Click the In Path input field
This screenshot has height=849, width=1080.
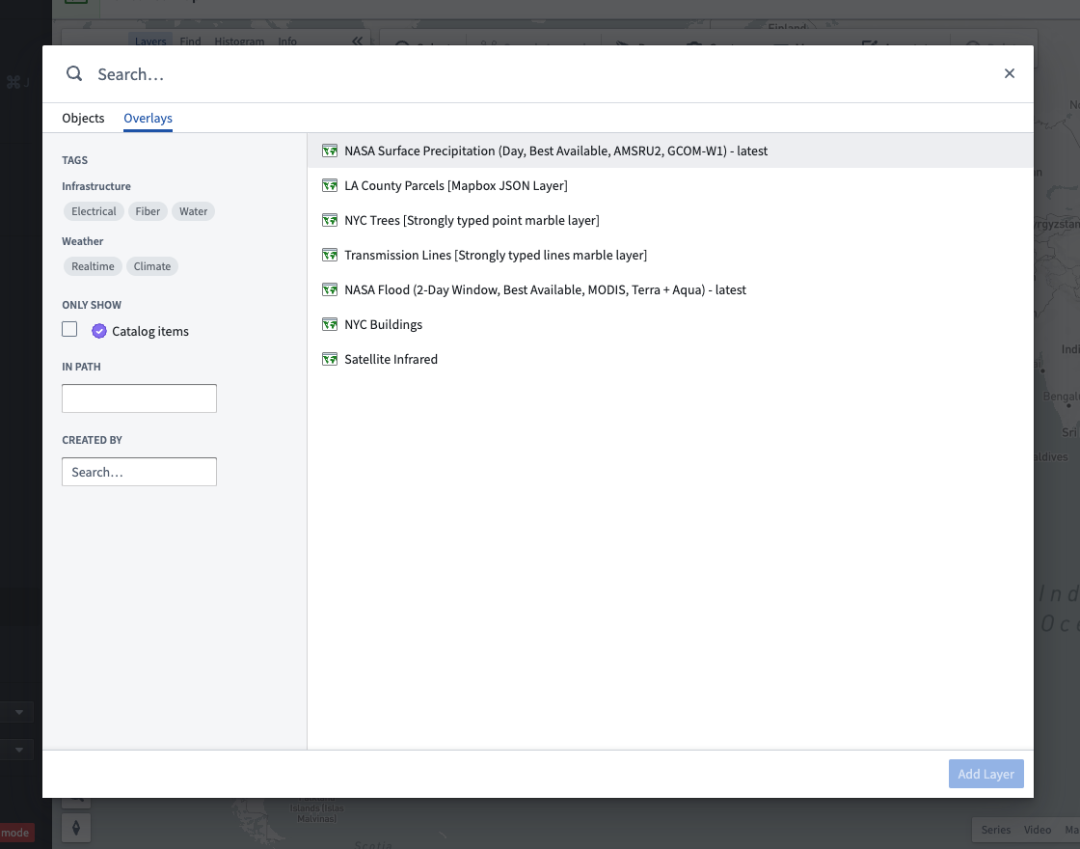[139, 398]
